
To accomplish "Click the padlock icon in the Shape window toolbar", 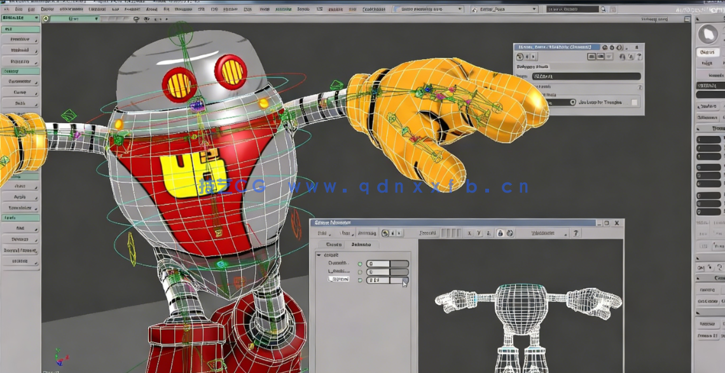I will [x=501, y=233].
